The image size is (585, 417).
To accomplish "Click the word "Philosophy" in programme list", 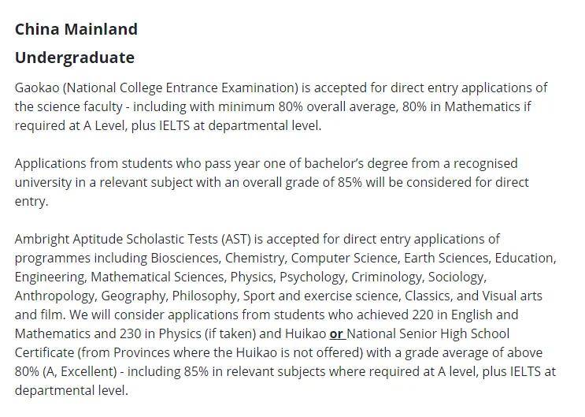I will [204, 296].
